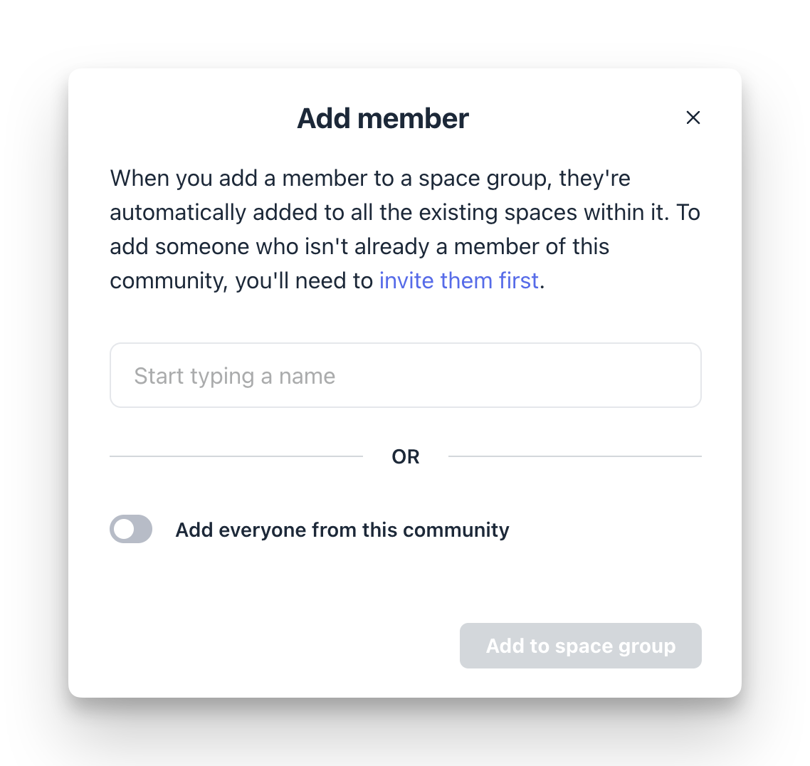
Task: Click the Start typing a name field
Action: pos(405,375)
